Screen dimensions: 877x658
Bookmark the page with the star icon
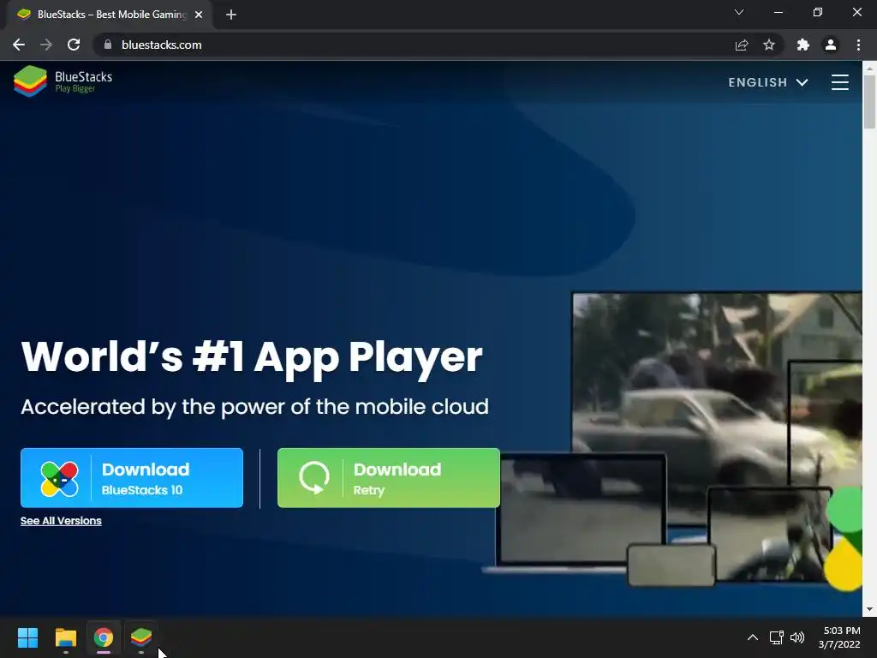click(x=769, y=45)
